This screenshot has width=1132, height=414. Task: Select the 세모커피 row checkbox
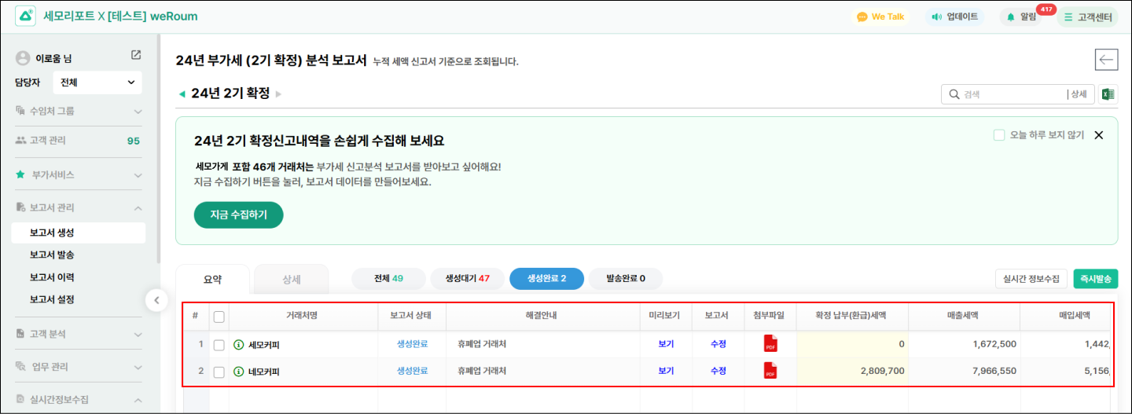(x=219, y=345)
